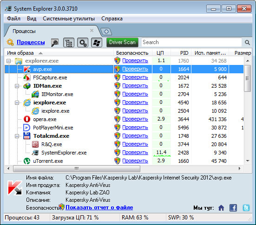Viewport: 256px width, 225px height.
Task: Click the search magnifier icon beside Search
Action: (247, 43)
